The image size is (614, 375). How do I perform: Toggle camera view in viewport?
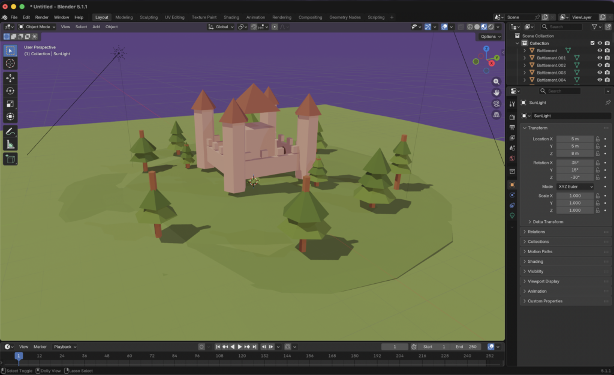tap(496, 104)
